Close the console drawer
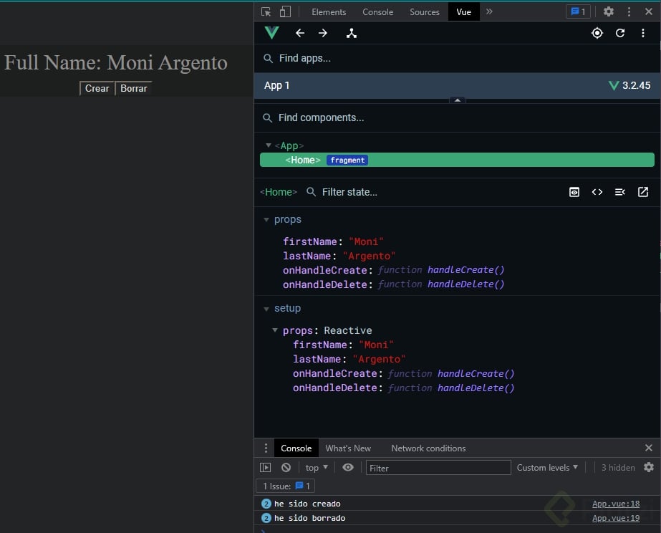 tap(649, 448)
